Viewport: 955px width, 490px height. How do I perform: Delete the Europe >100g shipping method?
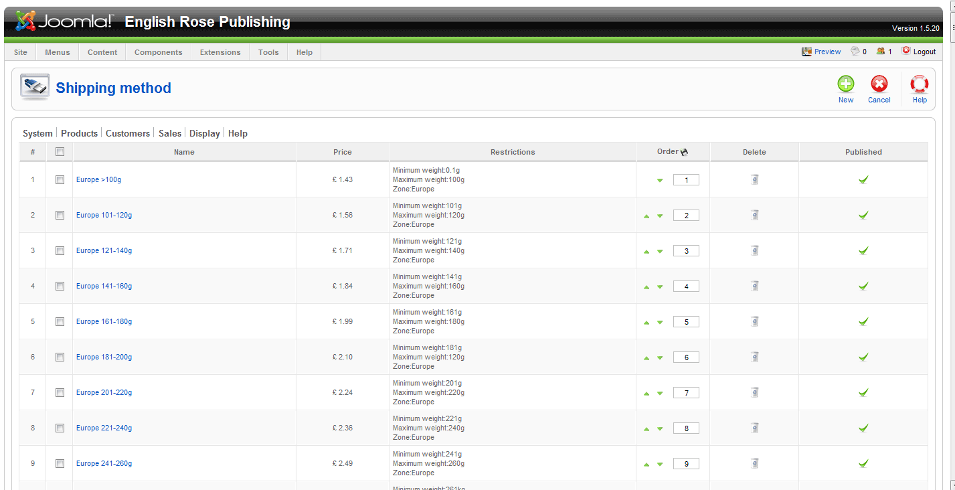tap(755, 179)
